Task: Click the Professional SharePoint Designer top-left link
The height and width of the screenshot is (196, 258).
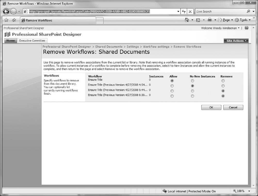Action: click(x=24, y=28)
